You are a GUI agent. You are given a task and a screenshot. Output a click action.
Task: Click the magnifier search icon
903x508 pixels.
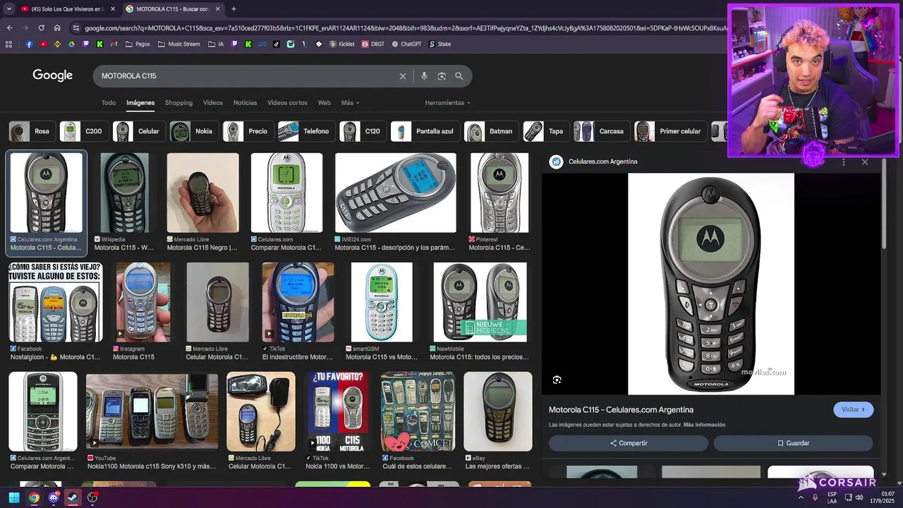(x=459, y=76)
